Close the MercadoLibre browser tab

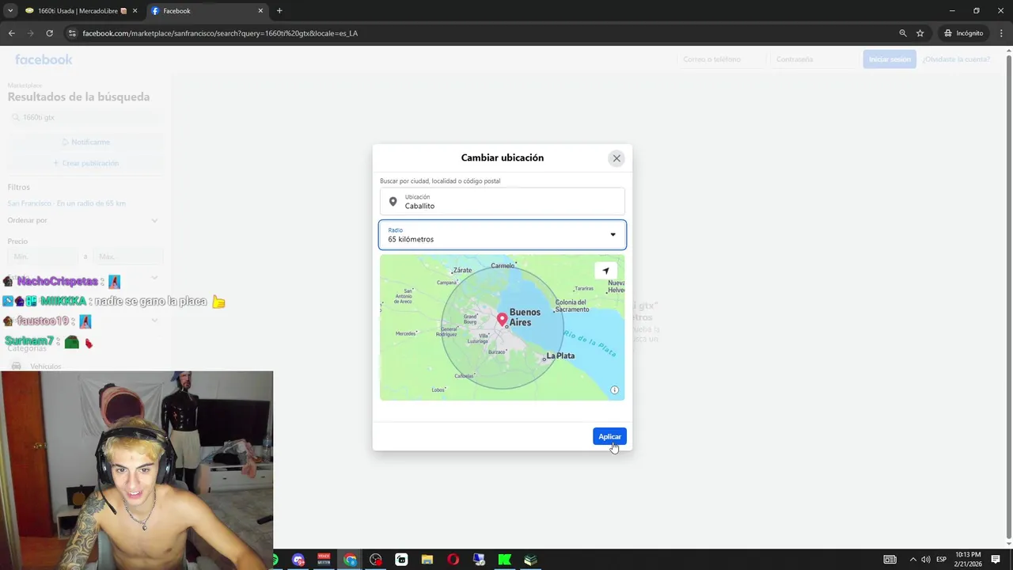[135, 11]
